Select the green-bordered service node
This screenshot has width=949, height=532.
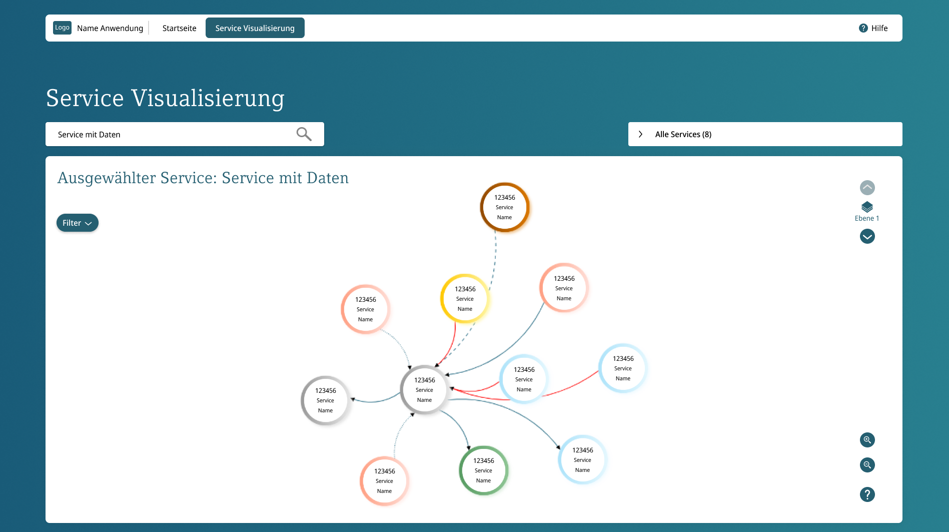(483, 470)
